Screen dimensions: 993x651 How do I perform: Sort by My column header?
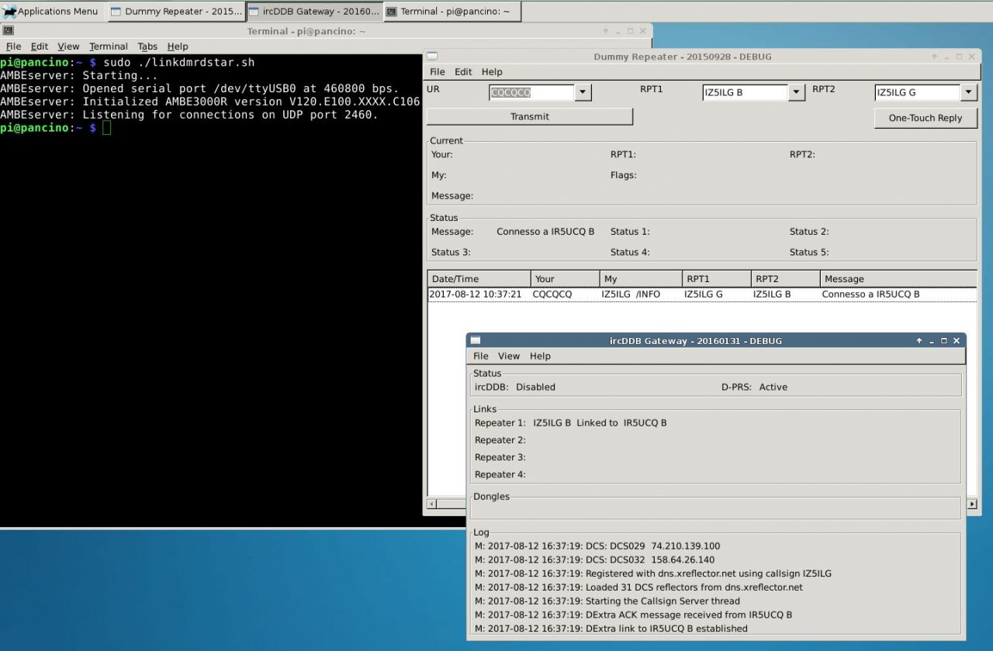[x=641, y=278]
